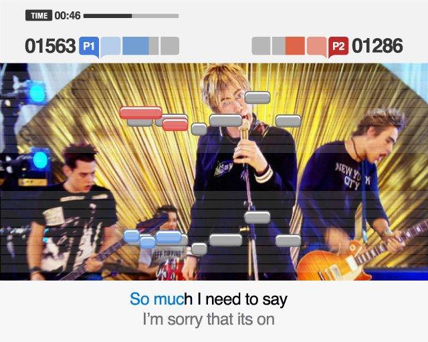
Task: Click the song progress bar
Action: 131,16
